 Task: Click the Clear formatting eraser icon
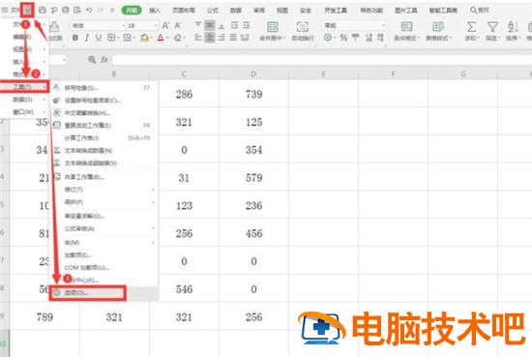177,38
